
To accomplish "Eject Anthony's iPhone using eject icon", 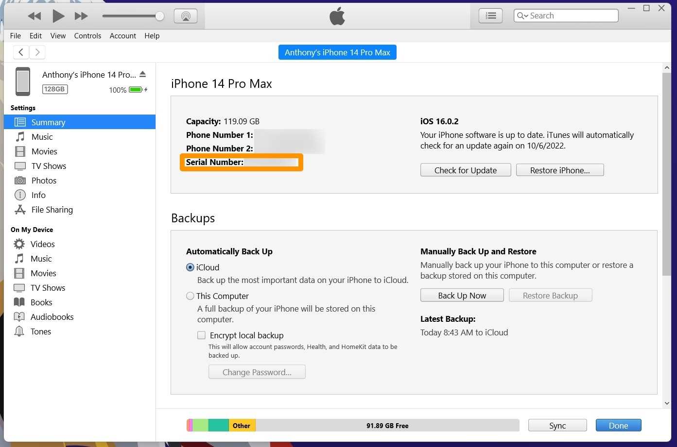I will [142, 74].
